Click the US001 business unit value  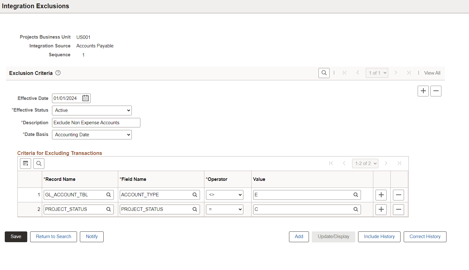(x=83, y=37)
